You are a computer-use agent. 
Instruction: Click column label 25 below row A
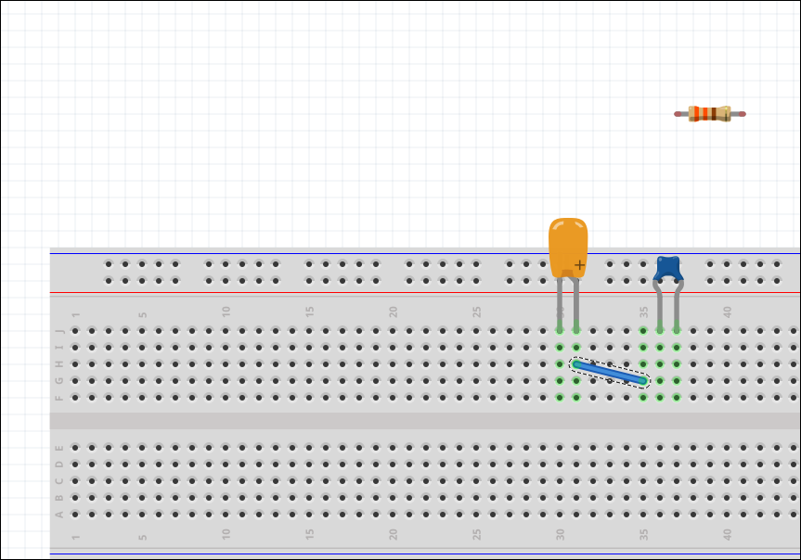coord(476,534)
